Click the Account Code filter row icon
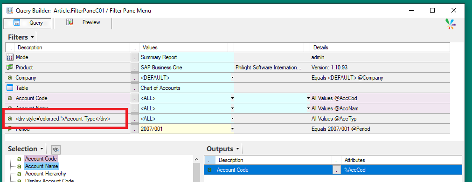Viewport: 472px width, 182px height. click(10, 98)
